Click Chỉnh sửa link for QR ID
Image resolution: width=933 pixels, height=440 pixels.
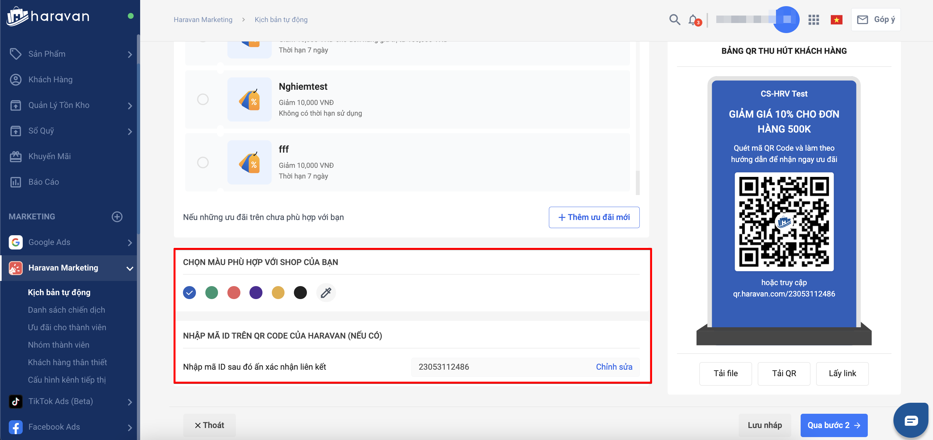coord(614,366)
